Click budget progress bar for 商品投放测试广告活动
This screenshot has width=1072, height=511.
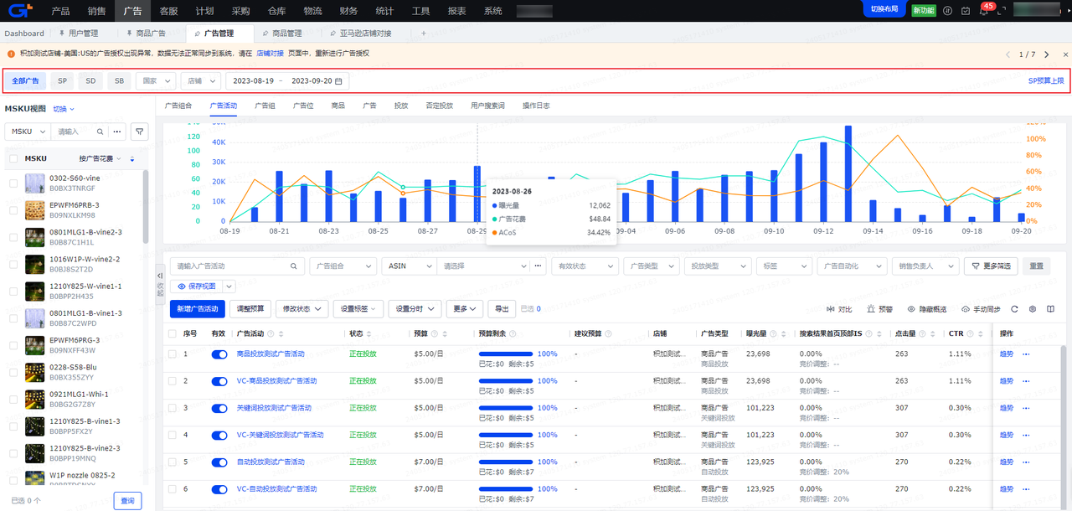(506, 354)
